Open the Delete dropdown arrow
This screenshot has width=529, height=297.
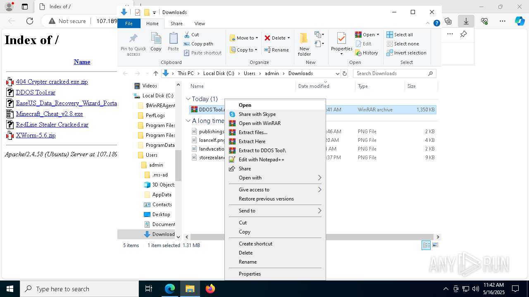pyautogui.click(x=288, y=38)
